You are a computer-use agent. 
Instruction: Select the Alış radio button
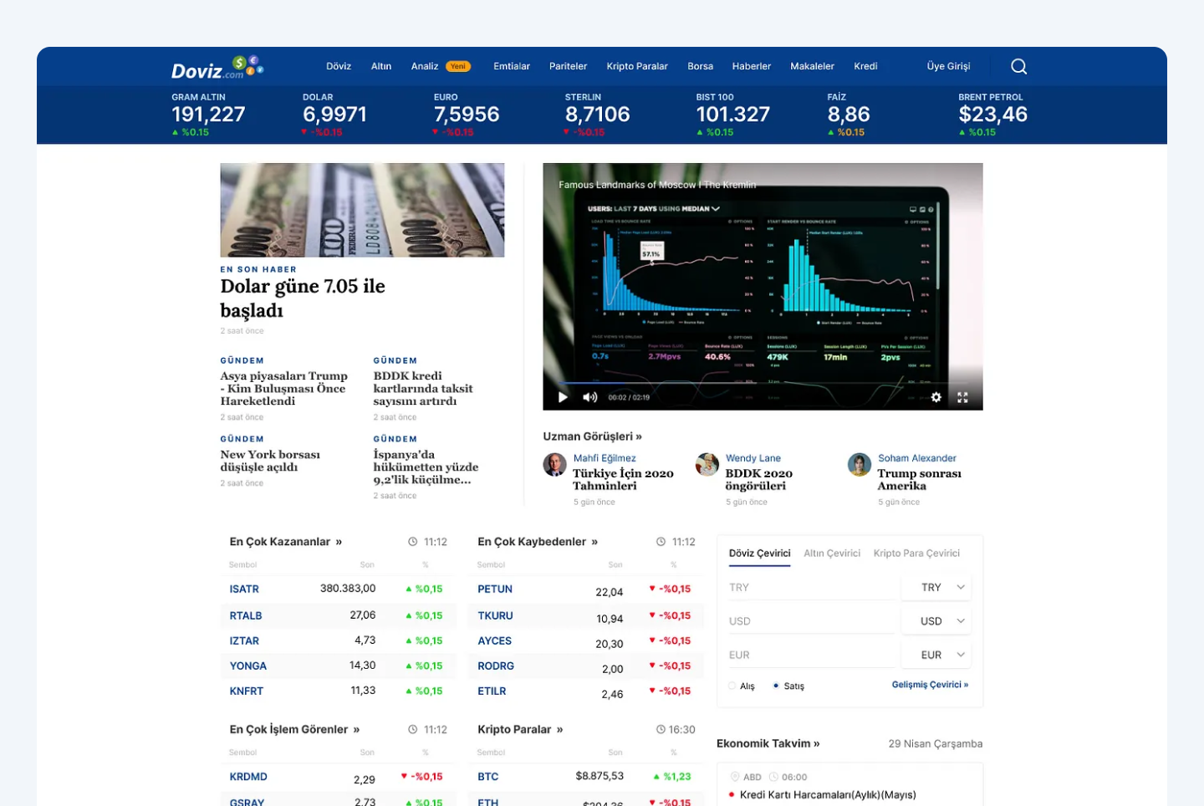pyautogui.click(x=732, y=686)
